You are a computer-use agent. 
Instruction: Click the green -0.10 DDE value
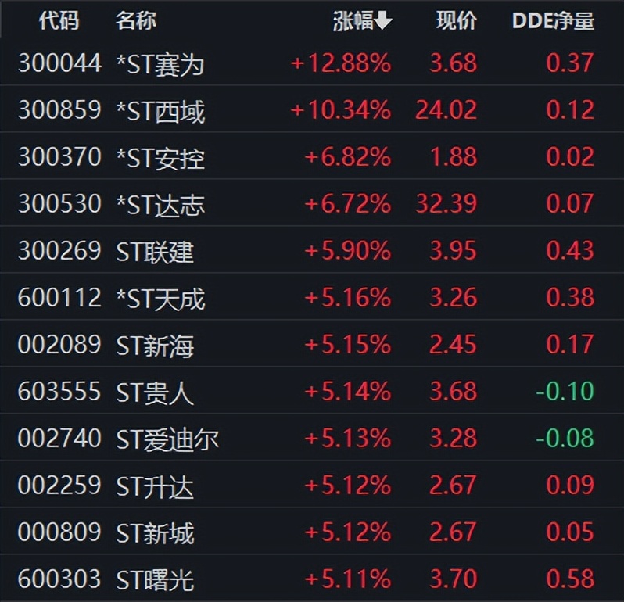point(565,392)
